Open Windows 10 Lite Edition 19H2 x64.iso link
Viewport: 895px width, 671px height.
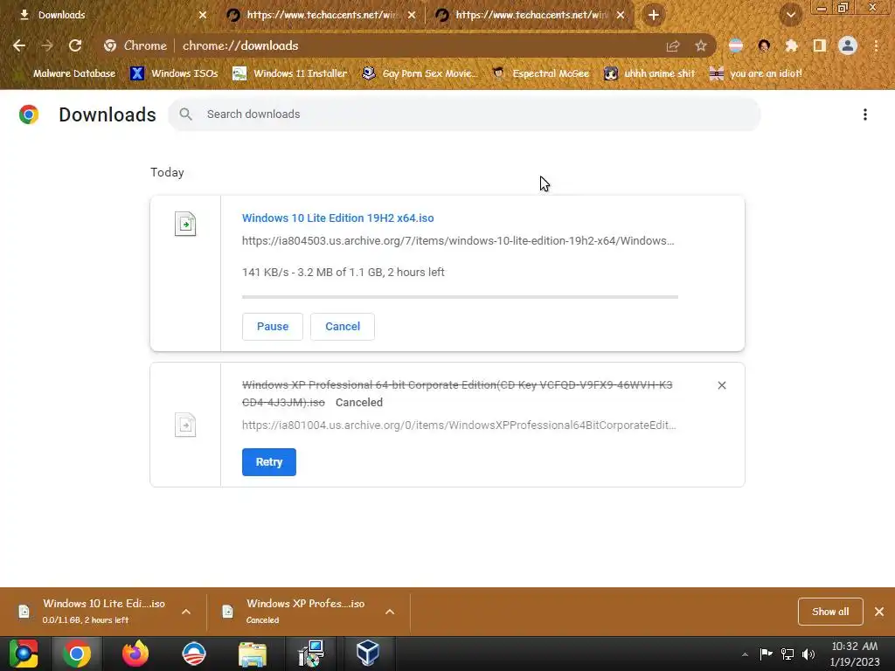pyautogui.click(x=338, y=218)
